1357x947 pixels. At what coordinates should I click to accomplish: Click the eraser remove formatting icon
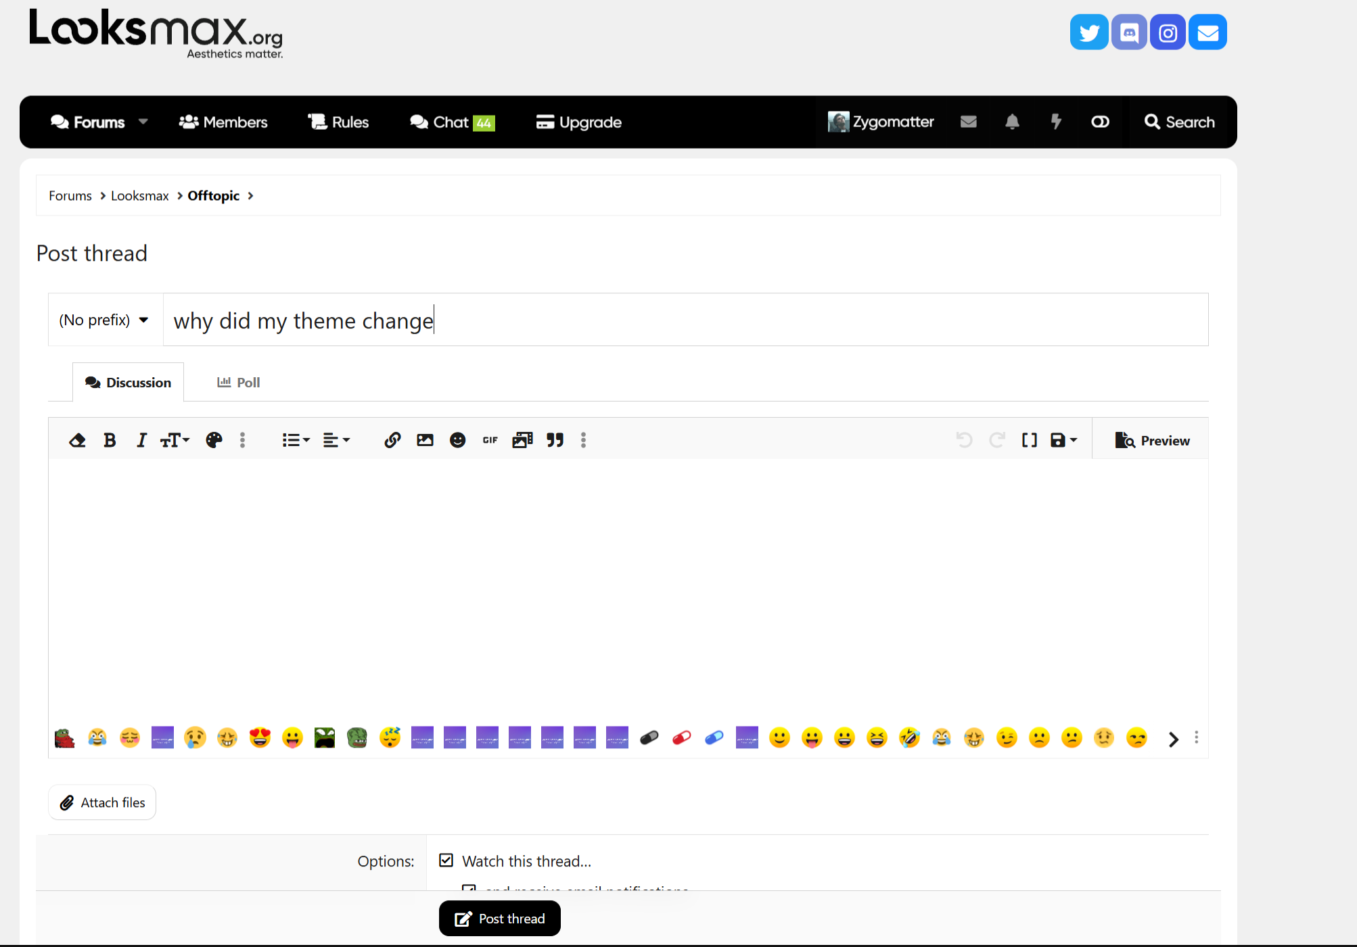77,441
